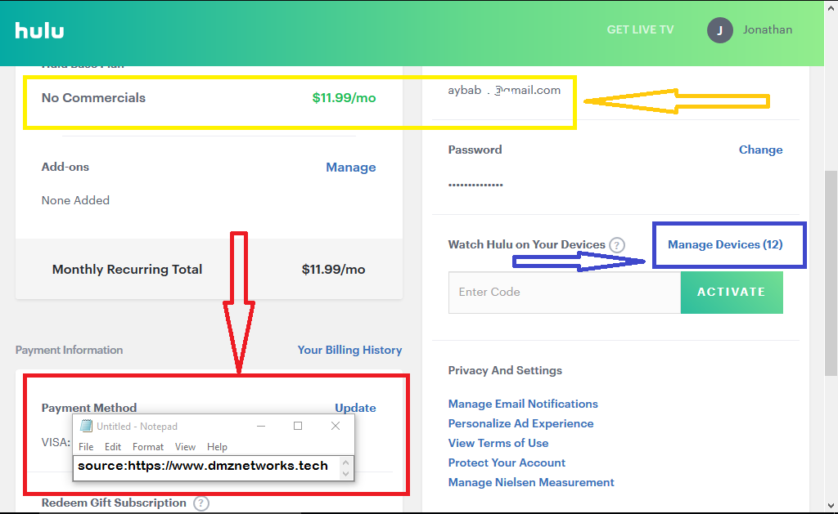Maximize the Notepad window
This screenshot has height=514, width=838.
click(298, 426)
